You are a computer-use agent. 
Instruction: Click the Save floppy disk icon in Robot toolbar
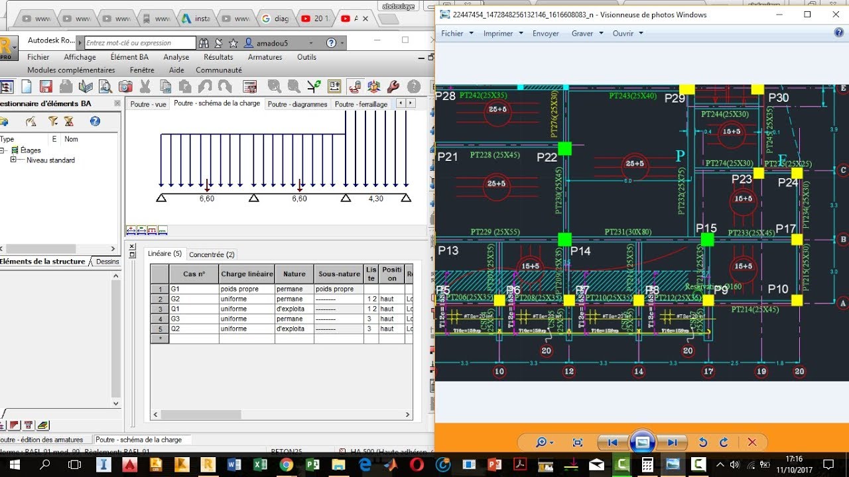46,87
